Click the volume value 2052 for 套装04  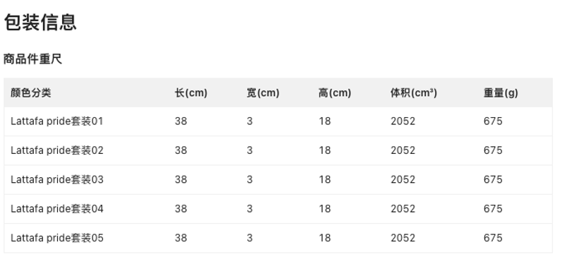[403, 208]
